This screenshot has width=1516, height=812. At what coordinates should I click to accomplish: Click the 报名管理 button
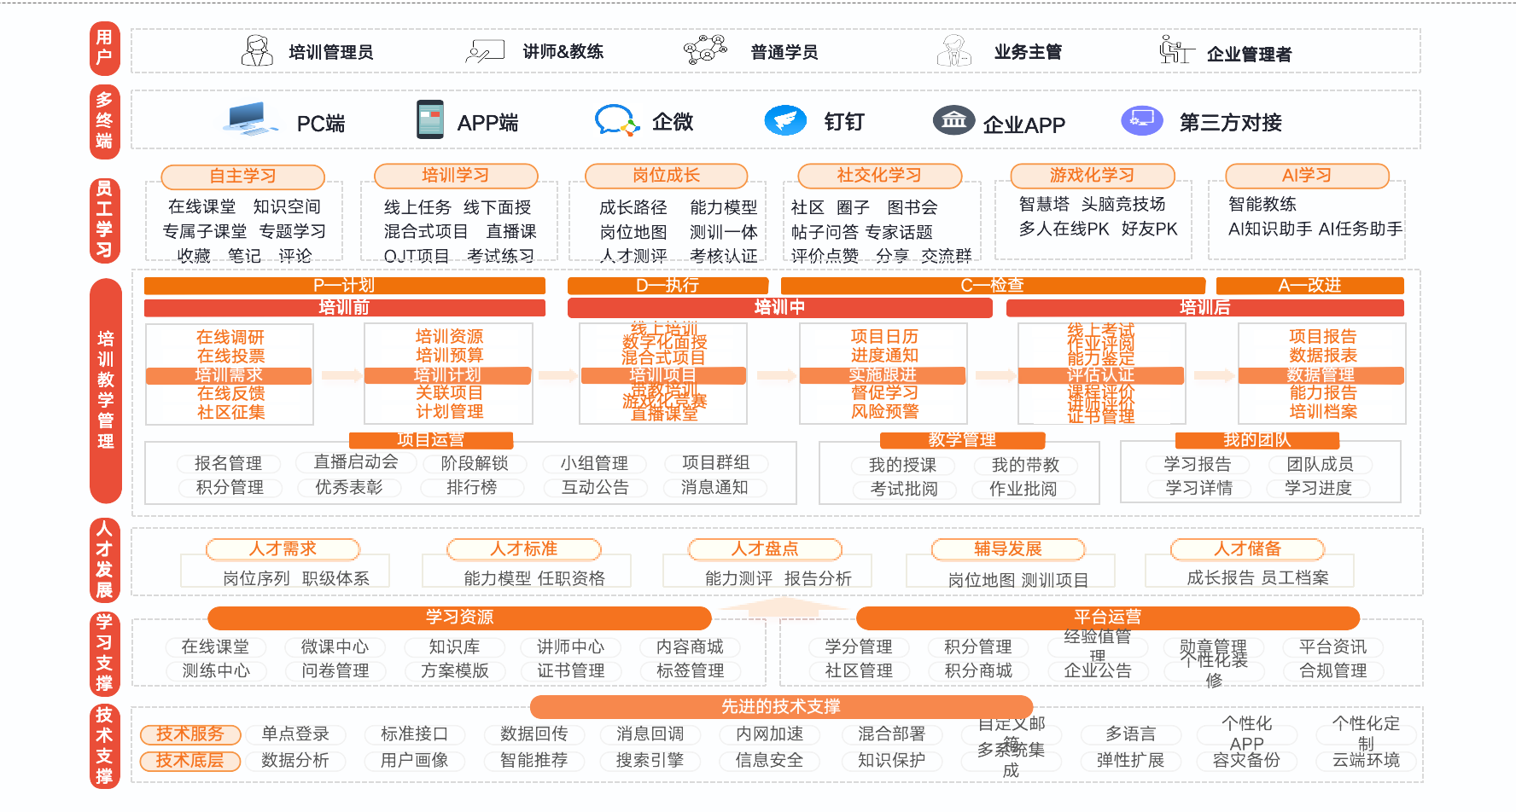pyautogui.click(x=228, y=463)
